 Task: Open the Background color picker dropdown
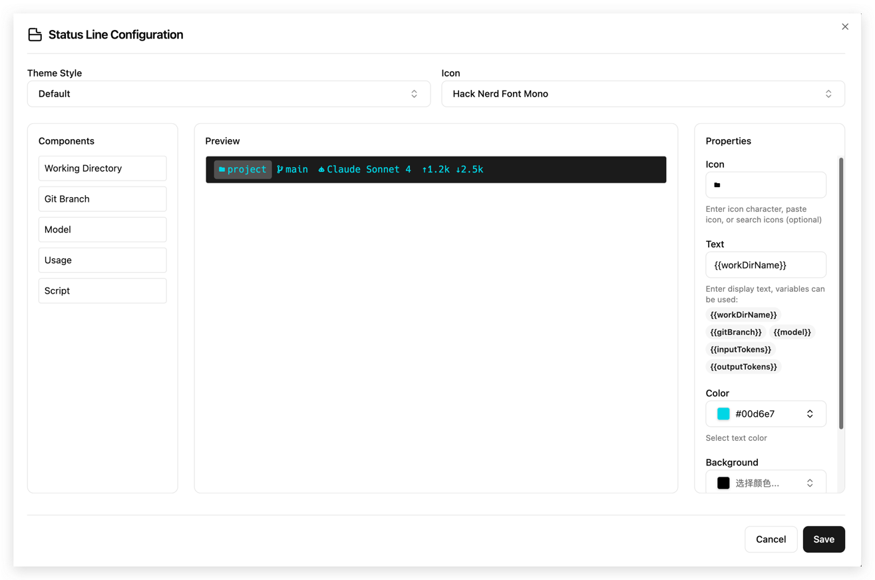pos(766,482)
